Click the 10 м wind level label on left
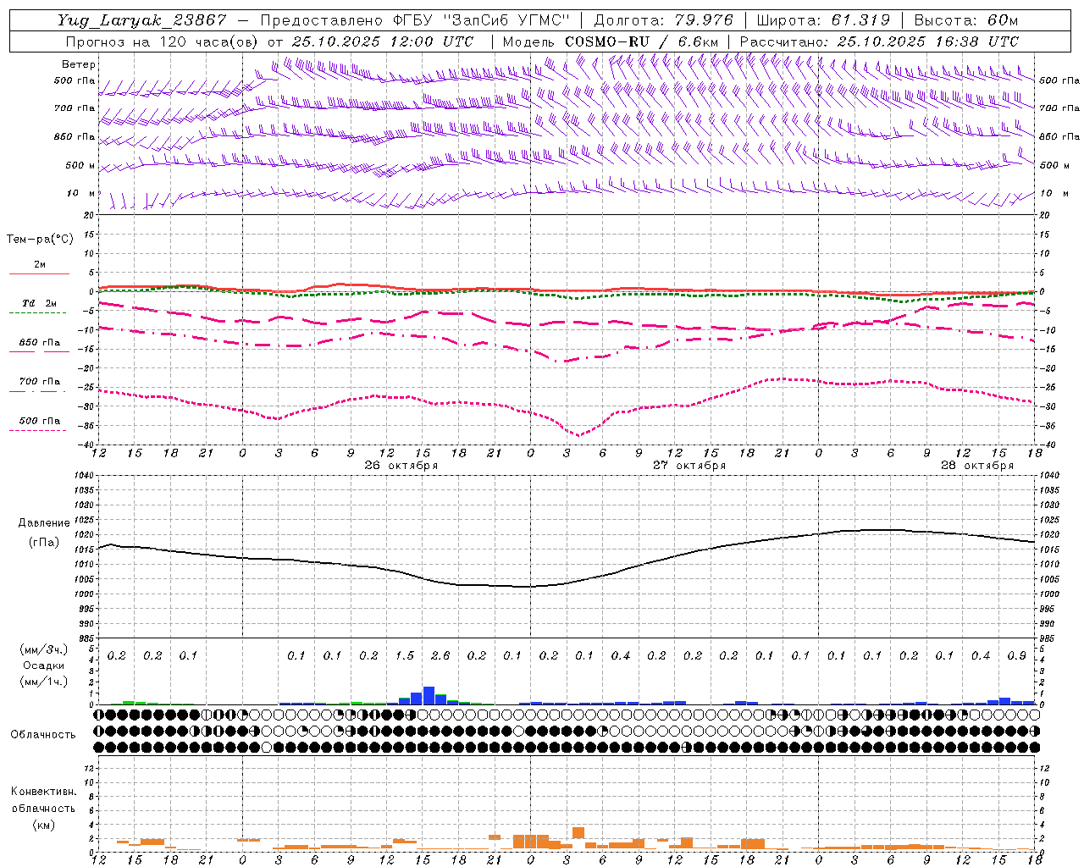This screenshot has width=1084, height=867. (81, 193)
